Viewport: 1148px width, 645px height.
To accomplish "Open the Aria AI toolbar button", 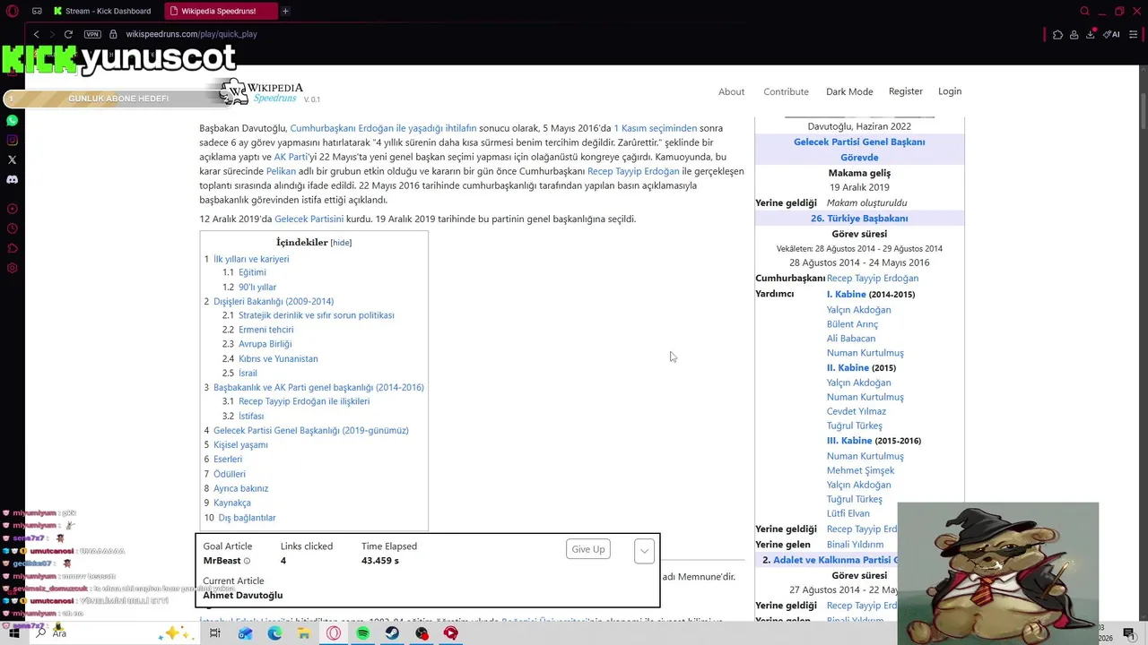I will [1111, 34].
